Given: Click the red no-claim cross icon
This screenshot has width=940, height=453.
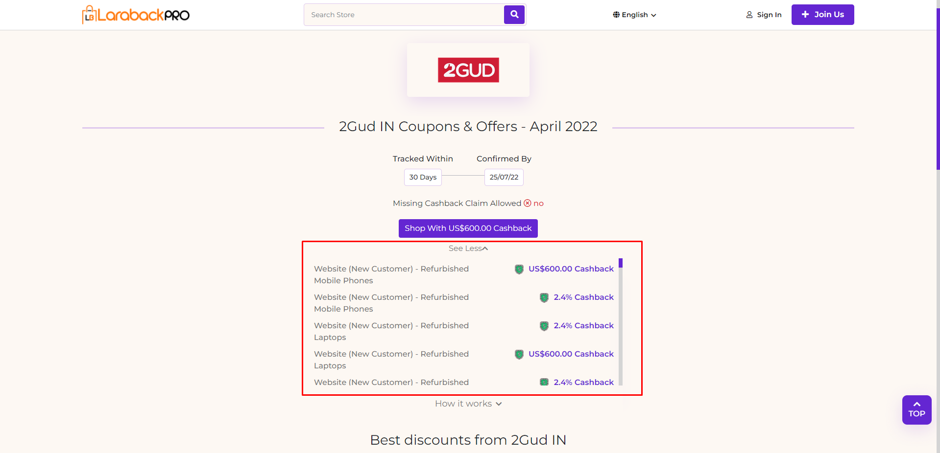Looking at the screenshot, I should (528, 203).
